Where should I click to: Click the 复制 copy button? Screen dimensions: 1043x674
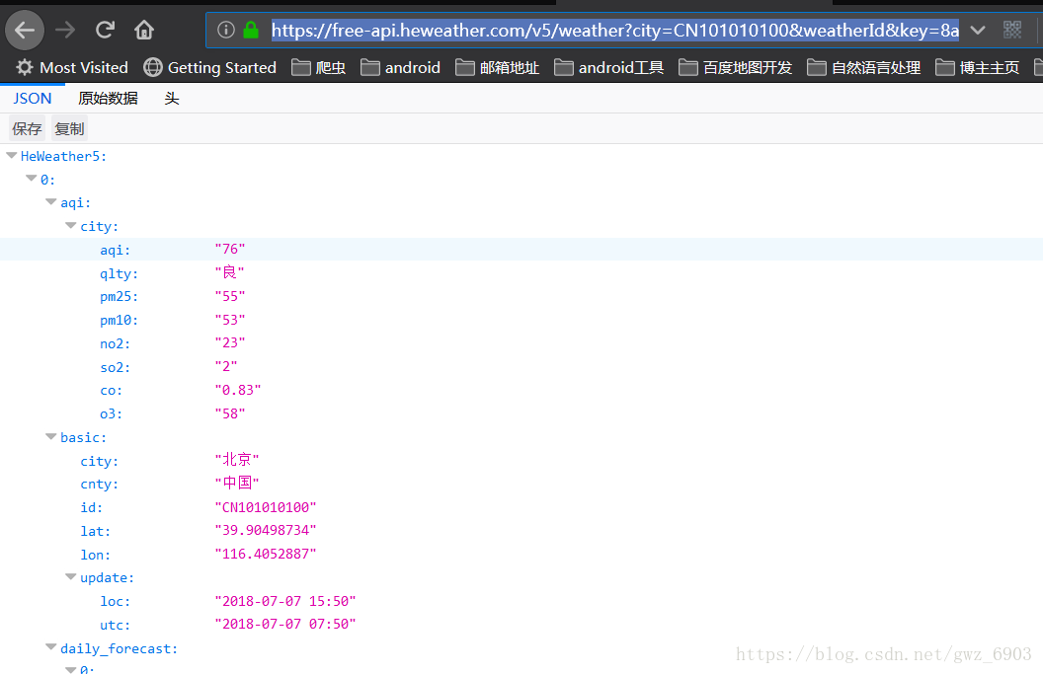click(x=69, y=128)
